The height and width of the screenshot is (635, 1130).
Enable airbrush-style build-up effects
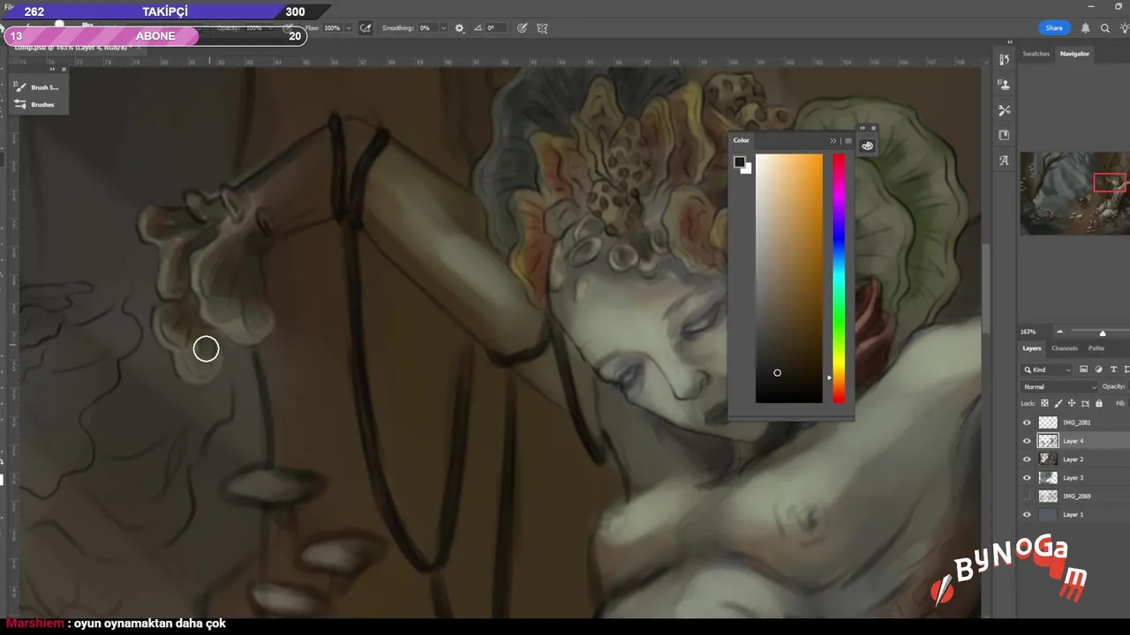[x=365, y=28]
